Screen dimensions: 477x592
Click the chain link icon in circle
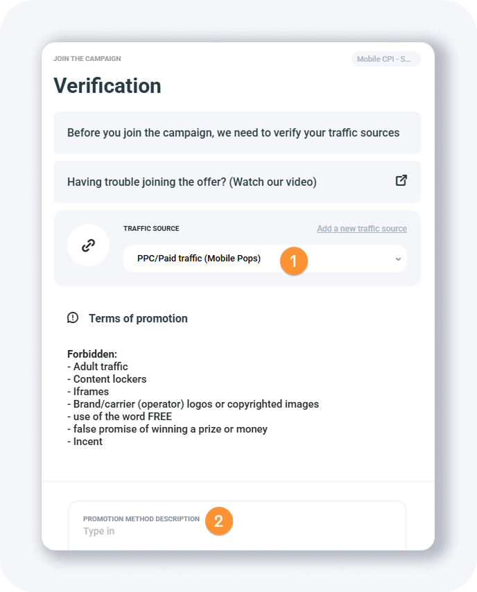(x=88, y=245)
